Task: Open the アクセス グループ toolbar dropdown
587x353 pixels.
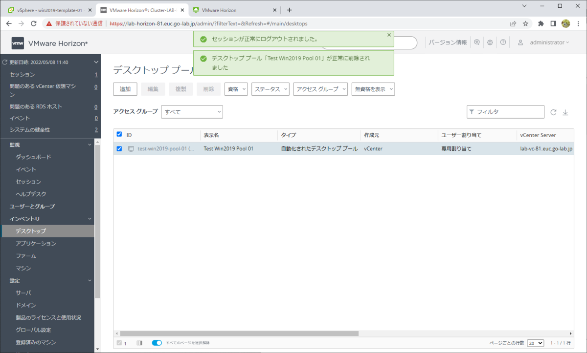Action: click(320, 89)
